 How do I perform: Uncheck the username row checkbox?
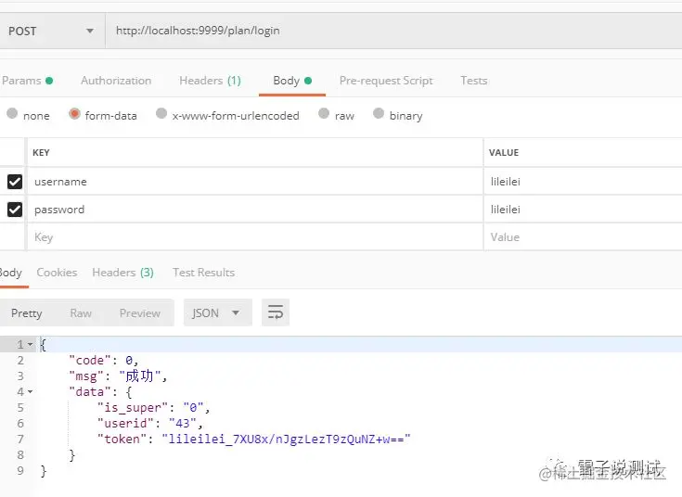click(x=15, y=182)
